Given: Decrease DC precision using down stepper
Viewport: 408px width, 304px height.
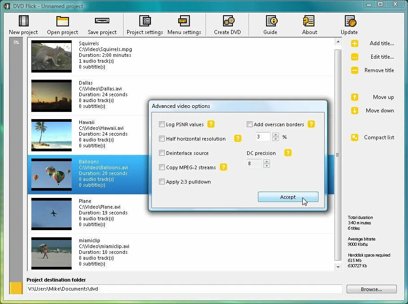Looking at the screenshot, I should (x=266, y=166).
